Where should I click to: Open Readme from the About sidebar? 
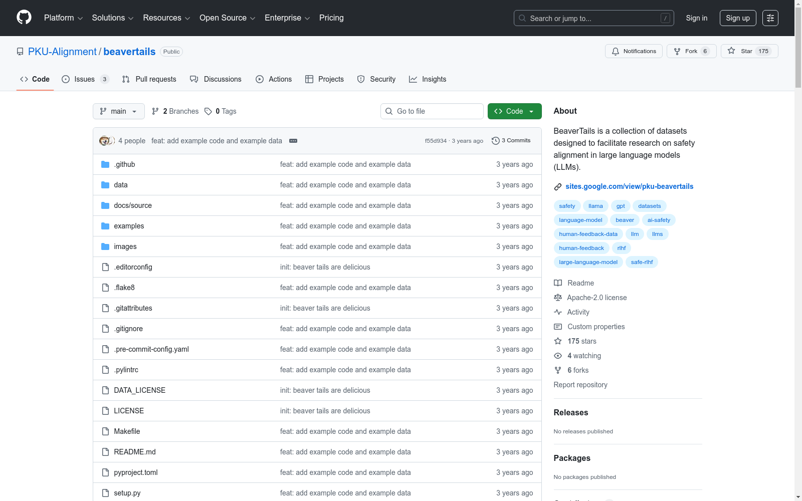tap(574, 283)
